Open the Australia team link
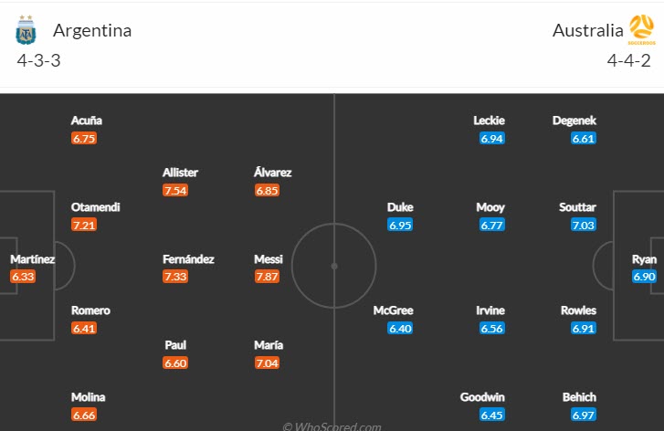This screenshot has width=664, height=431. [587, 30]
